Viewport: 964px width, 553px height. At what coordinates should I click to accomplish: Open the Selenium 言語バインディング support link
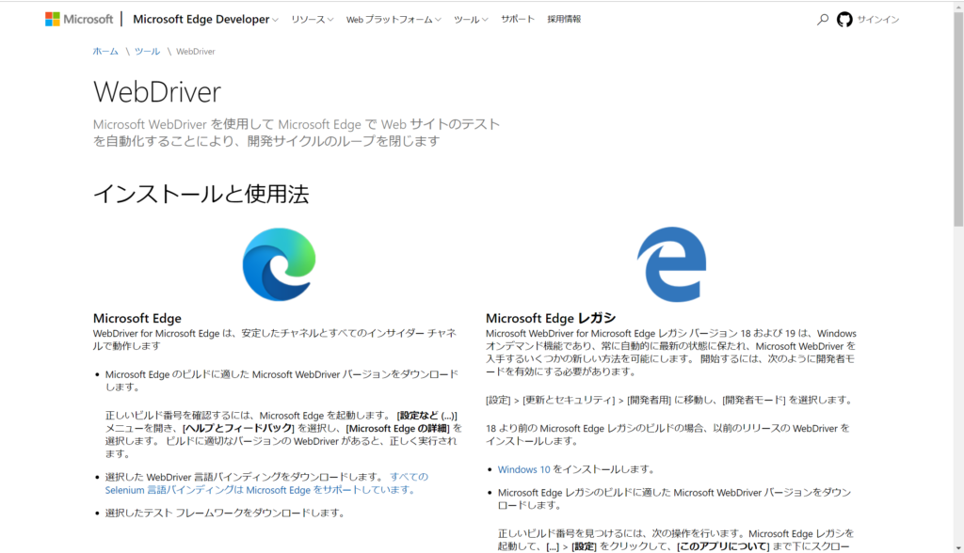pos(266,483)
